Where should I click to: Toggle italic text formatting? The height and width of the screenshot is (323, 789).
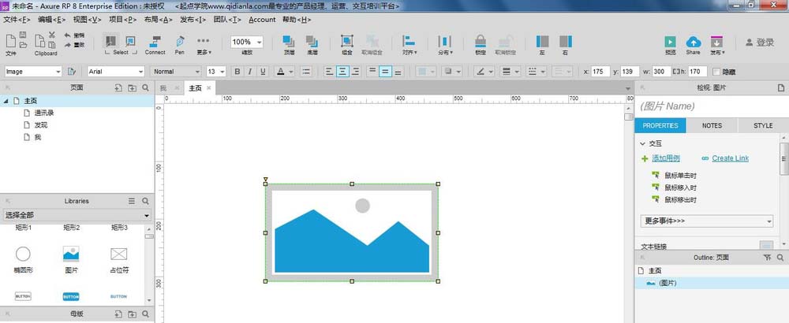250,72
